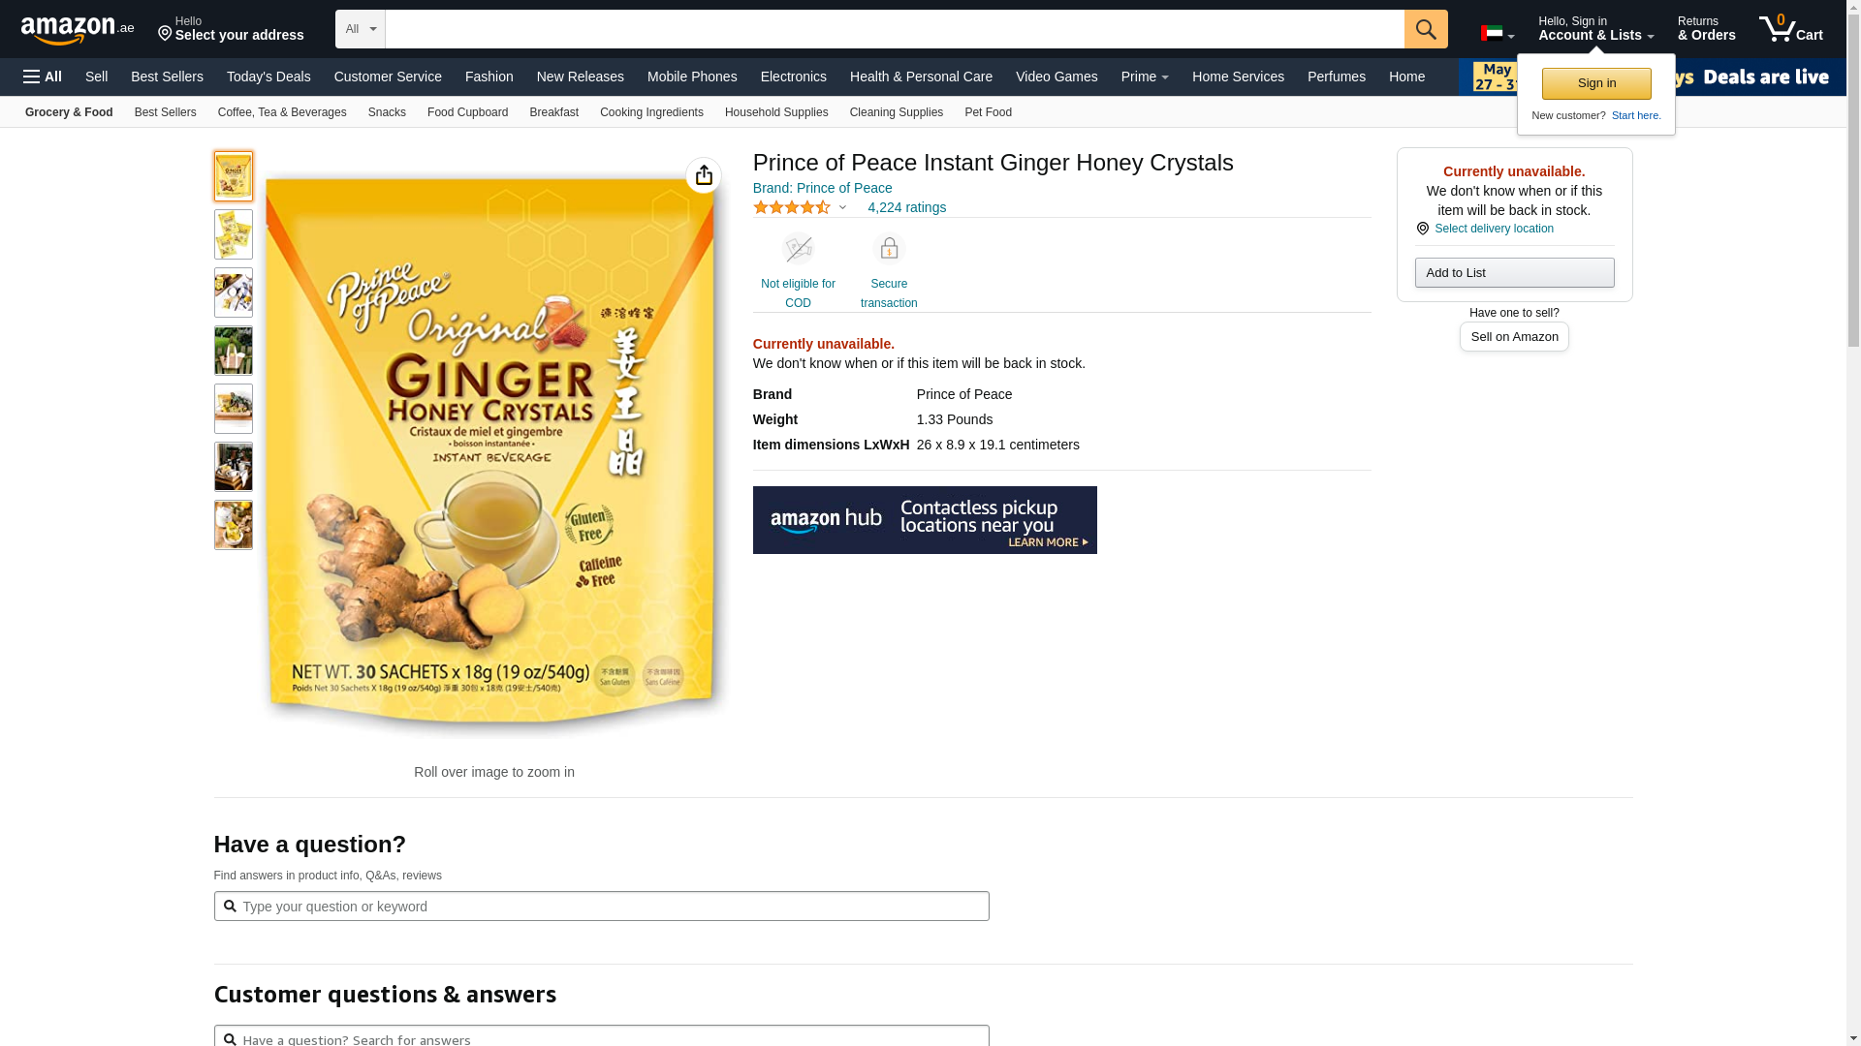Click the Secure transaction lock icon
Viewport: 1861px width, 1046px height.
point(889,249)
